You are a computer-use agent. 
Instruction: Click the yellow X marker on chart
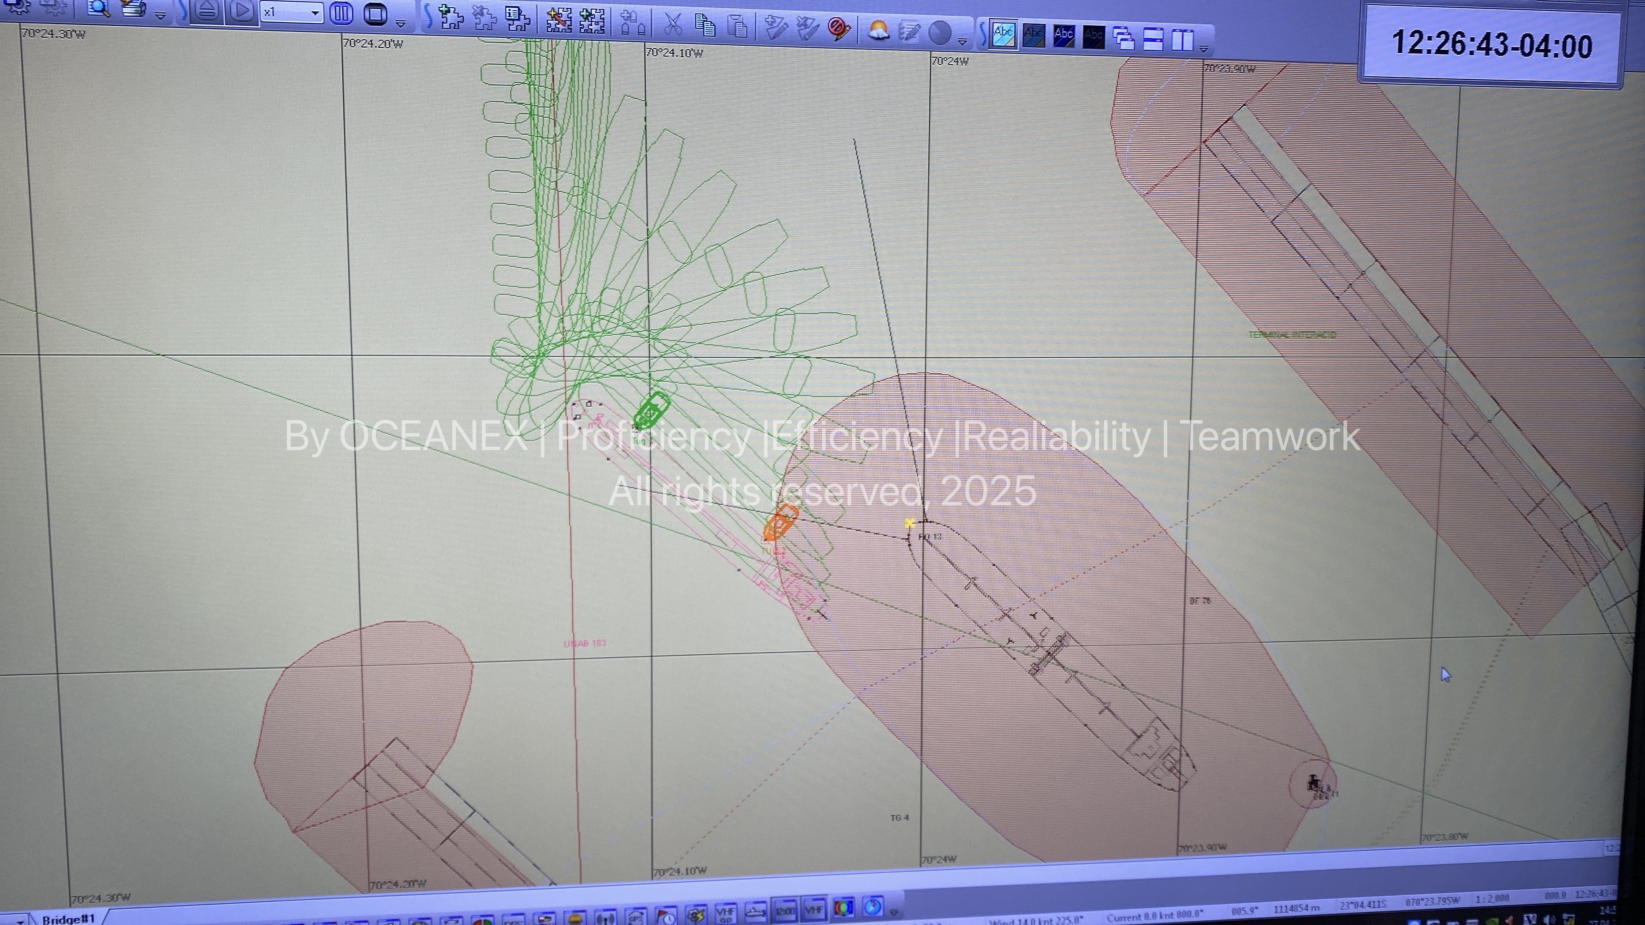point(909,523)
